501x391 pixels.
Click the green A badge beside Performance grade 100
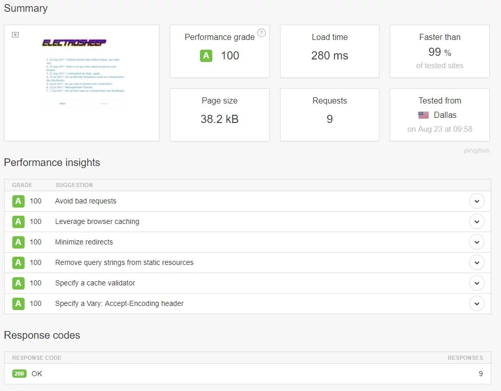206,55
